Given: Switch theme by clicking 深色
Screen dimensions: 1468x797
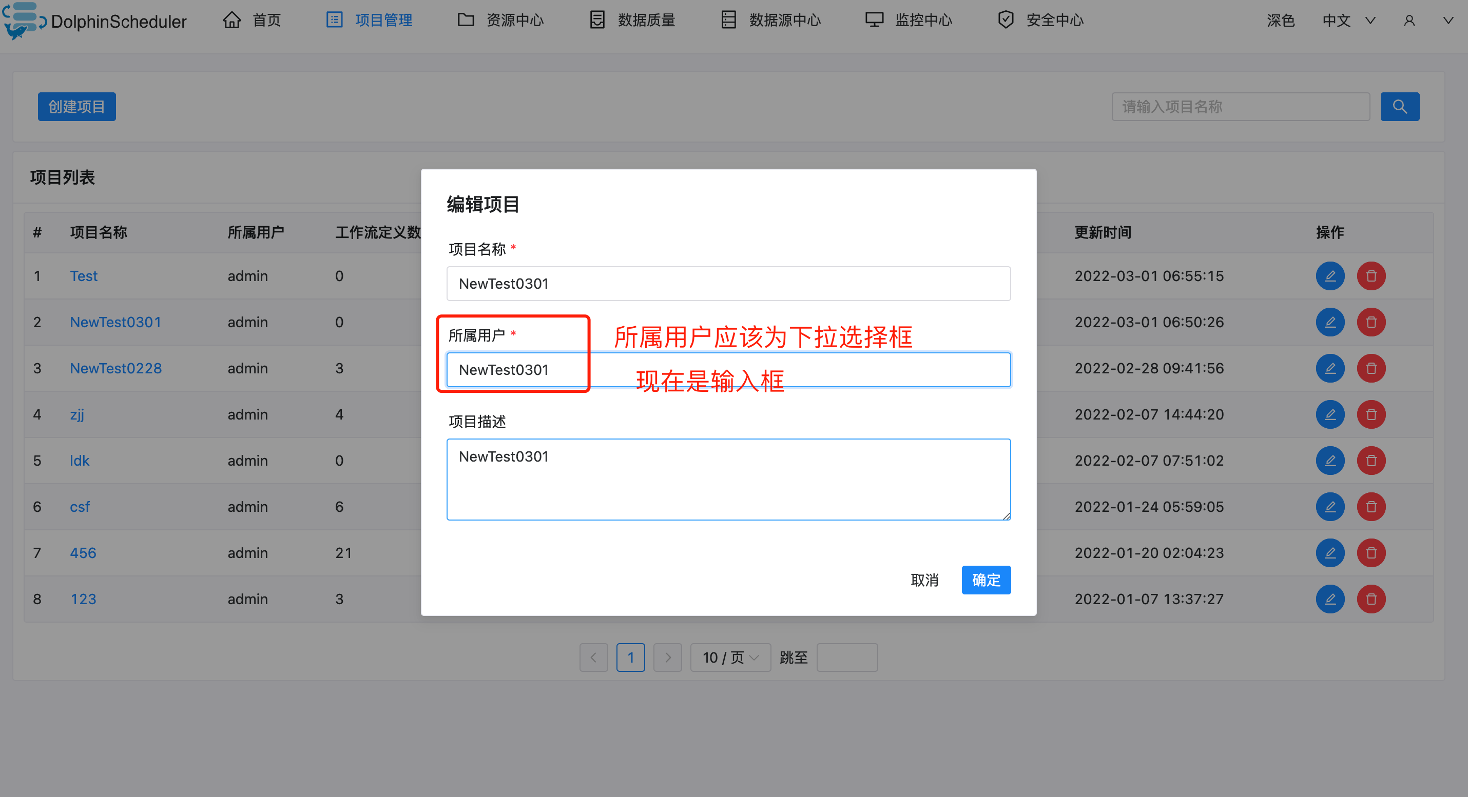Looking at the screenshot, I should pyautogui.click(x=1281, y=21).
